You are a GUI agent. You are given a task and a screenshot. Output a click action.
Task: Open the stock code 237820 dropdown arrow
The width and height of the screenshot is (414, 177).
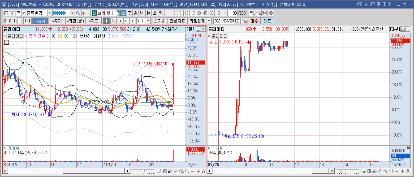point(72,13)
